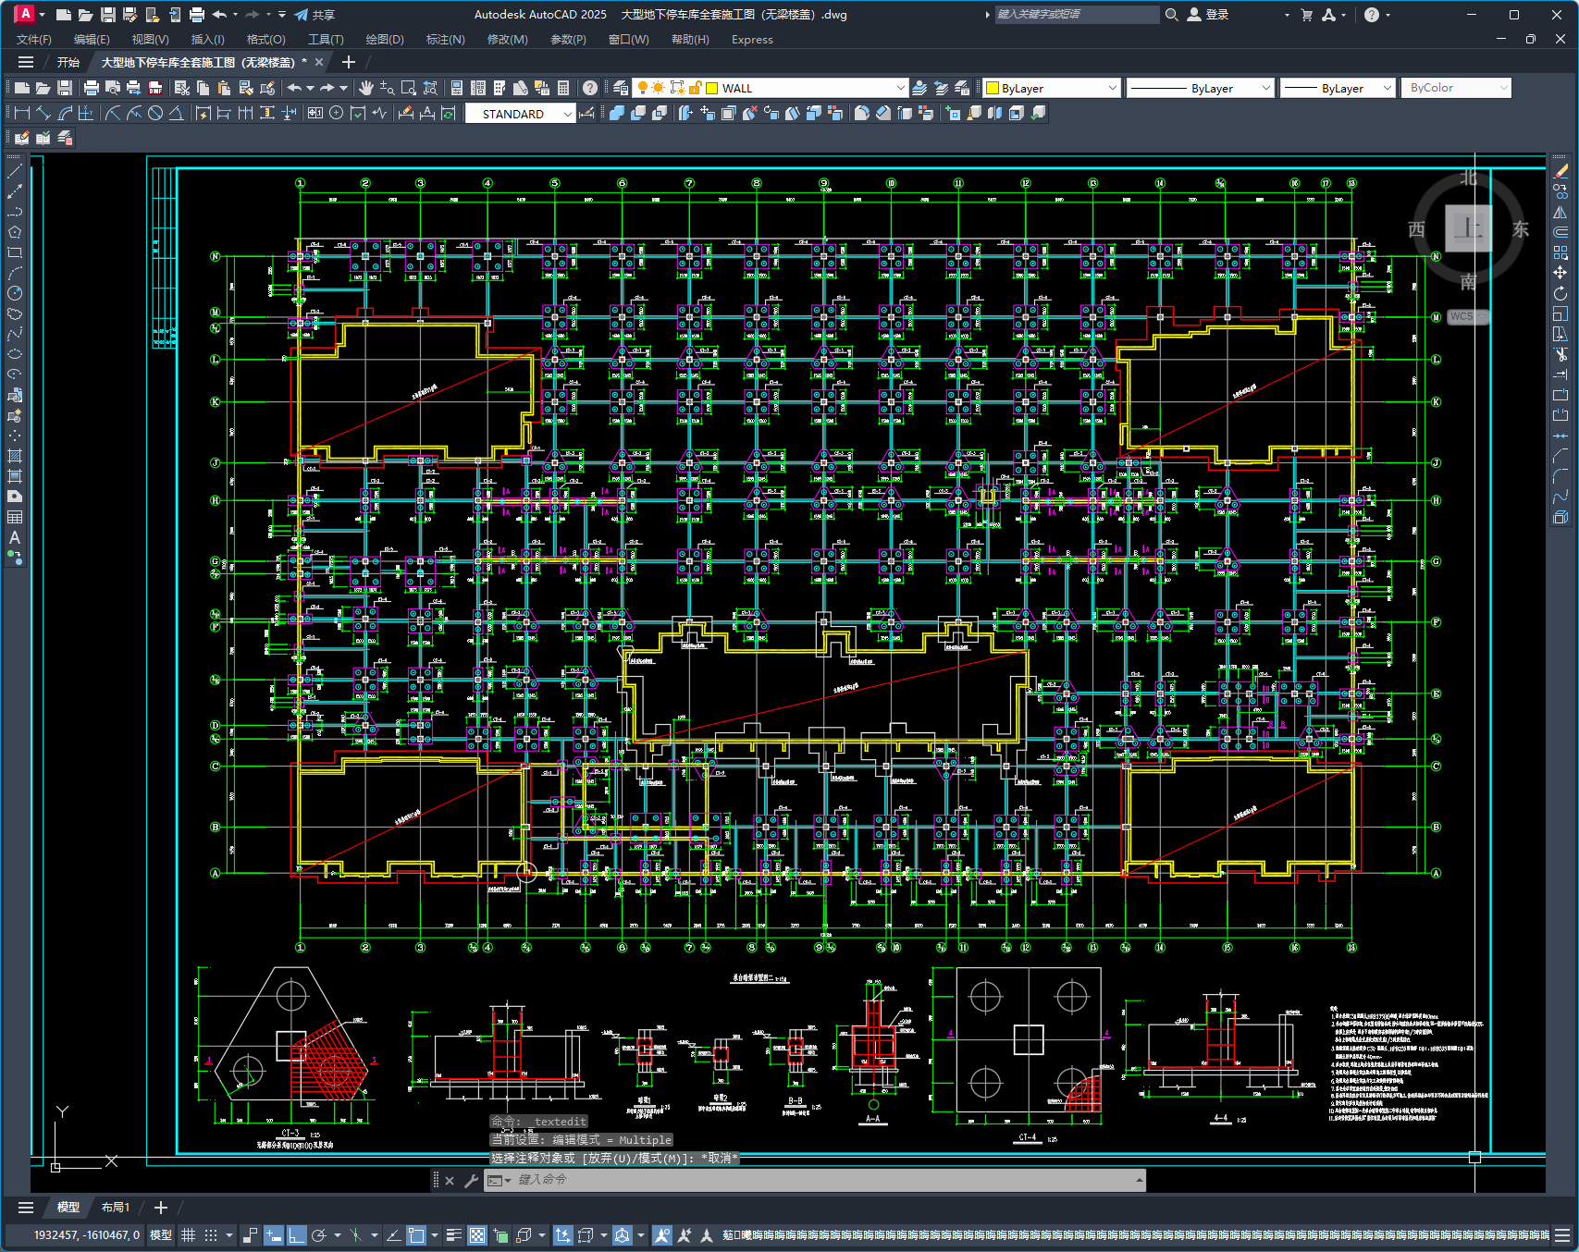1579x1252 pixels.
Task: Toggle Polar Tracking in status bar
Action: click(319, 1235)
